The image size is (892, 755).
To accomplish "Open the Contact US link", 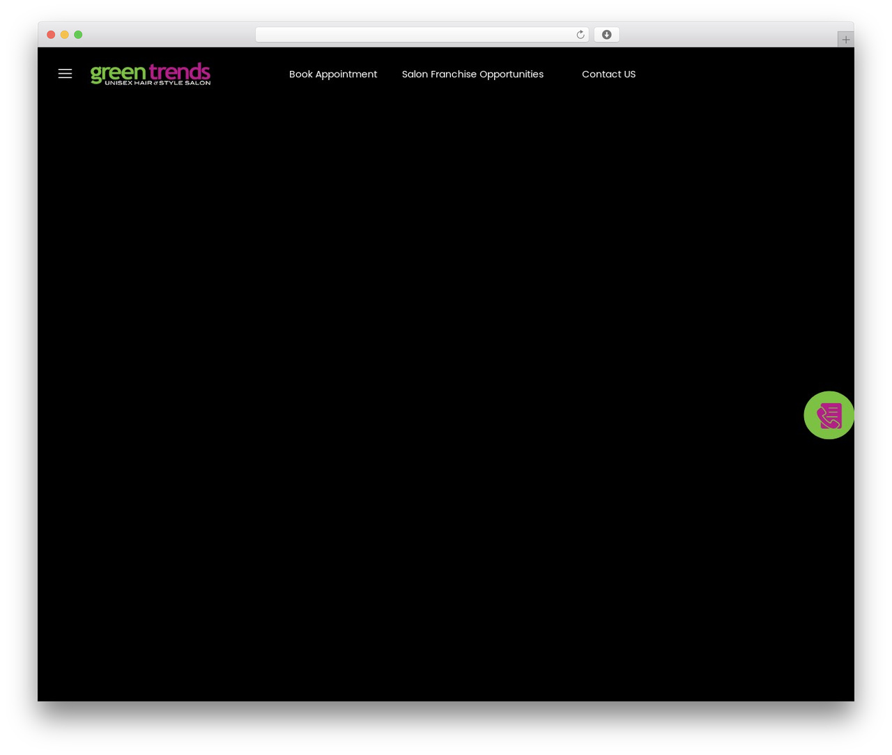I will point(608,74).
